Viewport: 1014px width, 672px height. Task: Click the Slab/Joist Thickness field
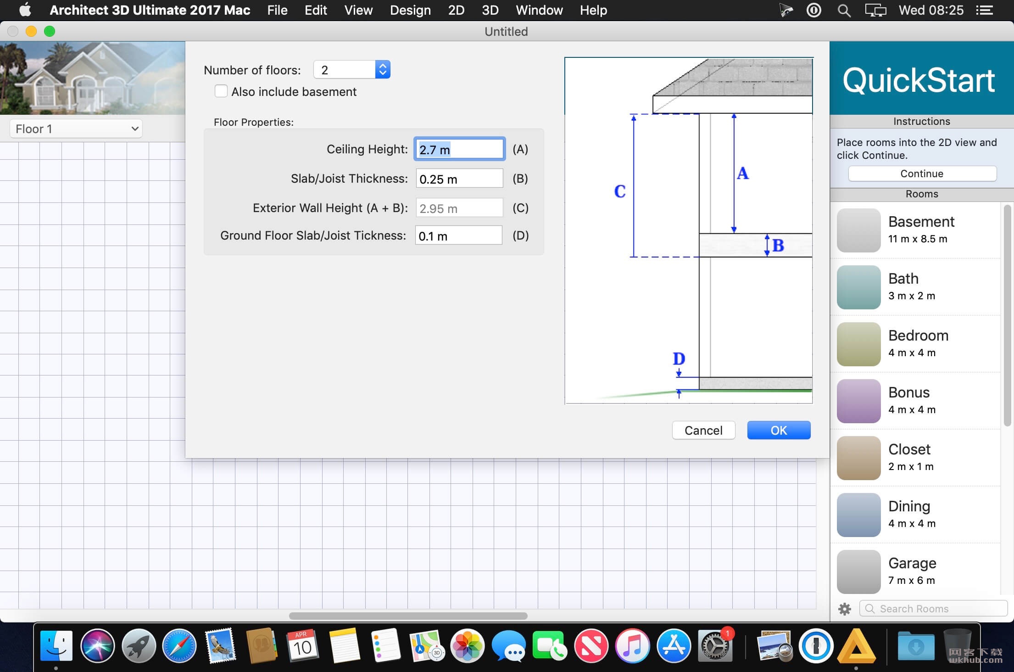pyautogui.click(x=459, y=179)
